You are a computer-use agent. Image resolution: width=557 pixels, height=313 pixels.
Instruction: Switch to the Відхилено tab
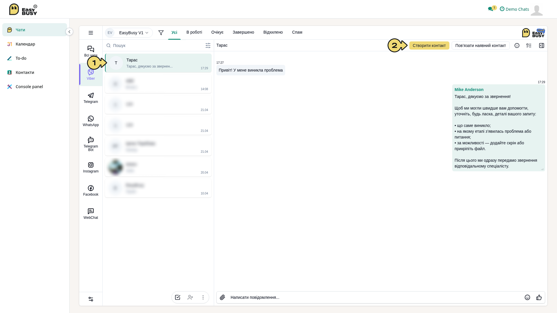[273, 32]
